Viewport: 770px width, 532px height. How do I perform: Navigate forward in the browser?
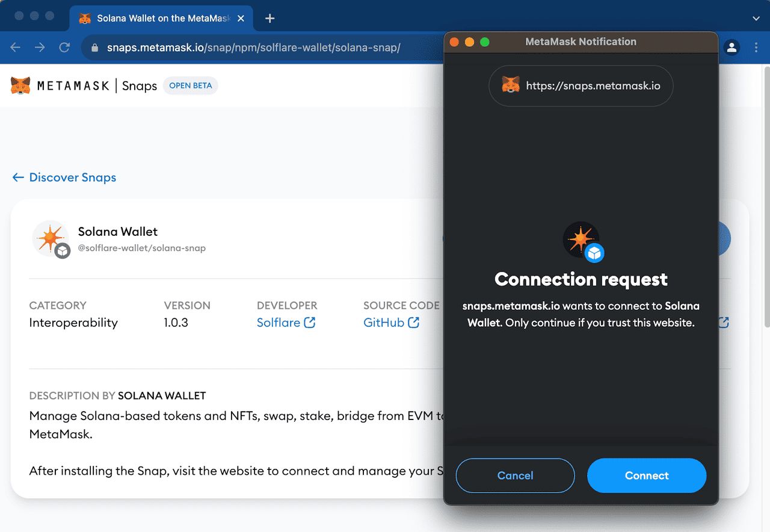tap(40, 48)
